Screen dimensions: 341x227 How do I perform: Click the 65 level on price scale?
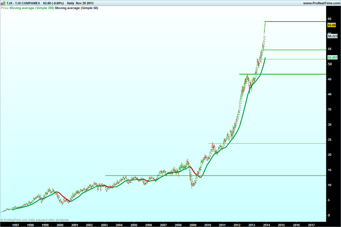(x=330, y=19)
